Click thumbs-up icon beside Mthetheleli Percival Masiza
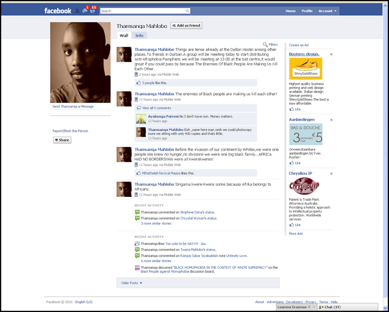This screenshot has height=312, width=389. [139, 173]
